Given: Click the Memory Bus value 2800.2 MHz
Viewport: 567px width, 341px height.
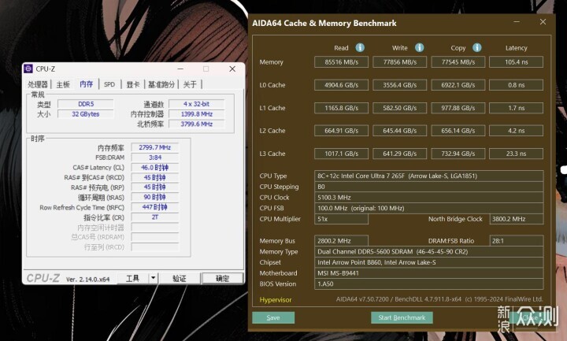Looking at the screenshot, I should point(341,241).
